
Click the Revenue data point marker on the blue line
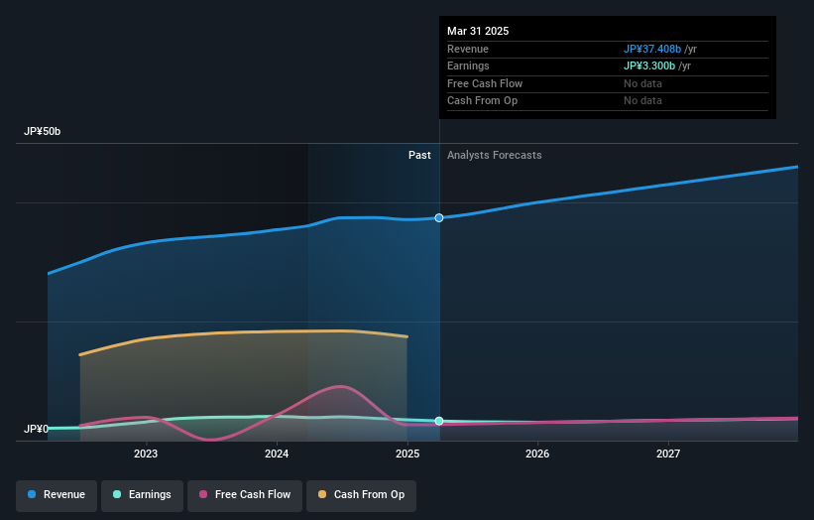[x=439, y=218]
